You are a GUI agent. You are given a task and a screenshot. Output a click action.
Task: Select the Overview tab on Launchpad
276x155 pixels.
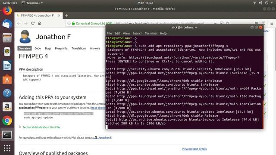pyautogui.click(x=25, y=48)
